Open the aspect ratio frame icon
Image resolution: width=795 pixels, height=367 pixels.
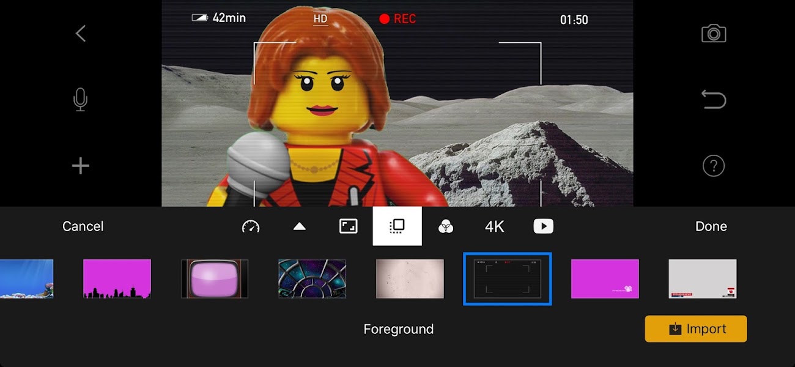(348, 226)
